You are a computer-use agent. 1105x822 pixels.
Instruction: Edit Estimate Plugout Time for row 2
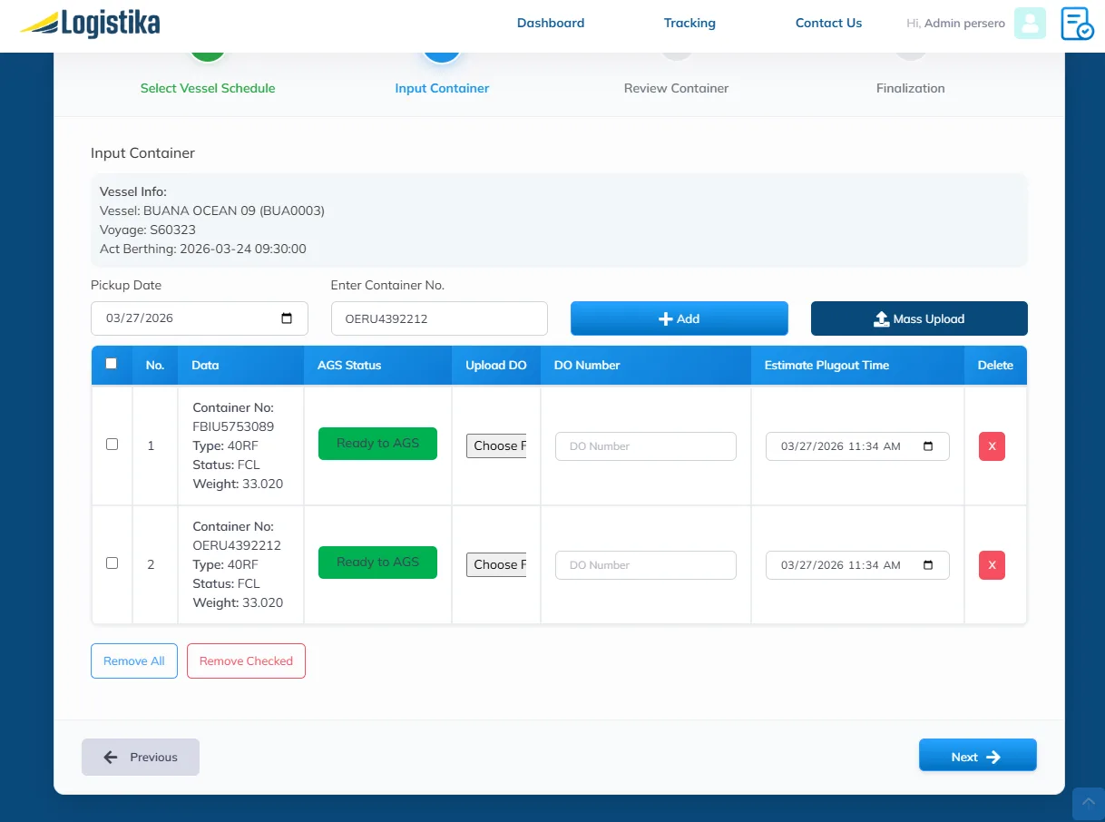pyautogui.click(x=857, y=565)
